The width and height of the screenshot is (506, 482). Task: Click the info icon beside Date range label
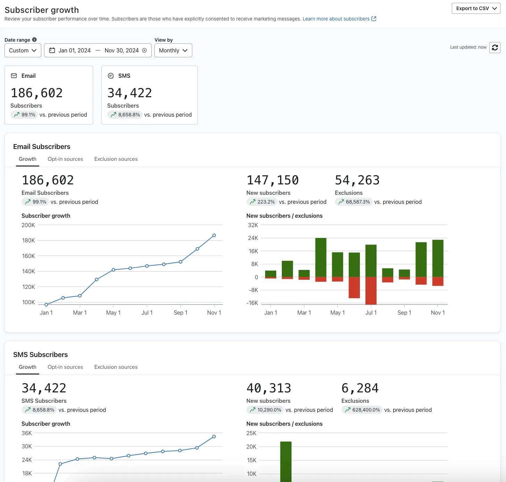34,39
